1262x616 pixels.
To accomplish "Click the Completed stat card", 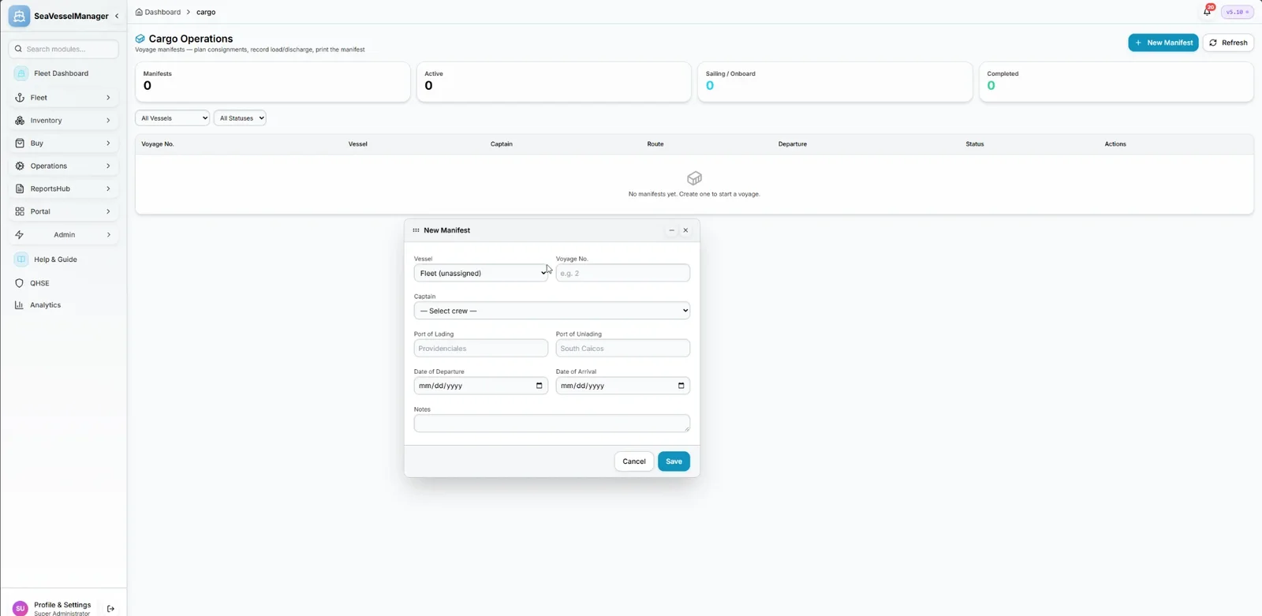I will point(1116,82).
